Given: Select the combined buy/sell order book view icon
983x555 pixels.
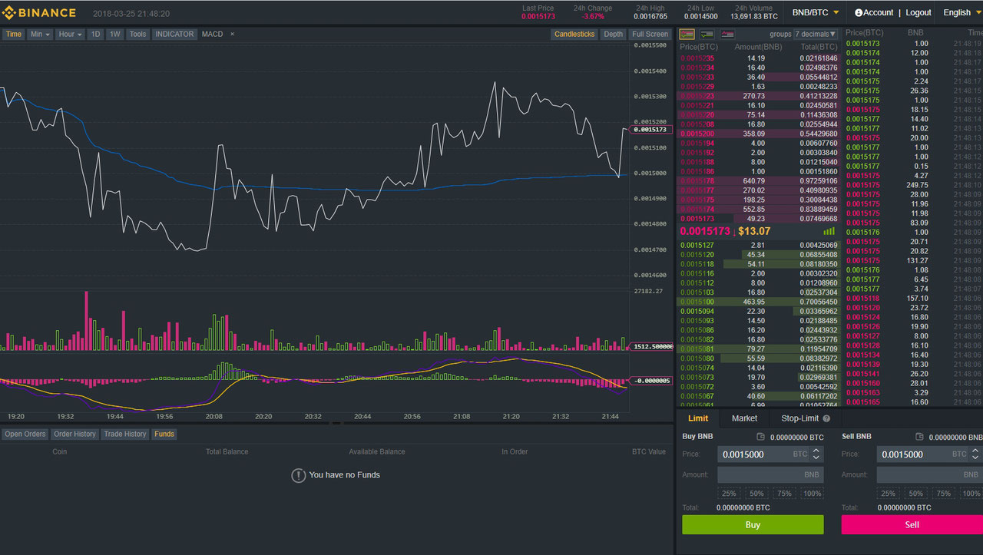Looking at the screenshot, I should 687,34.
